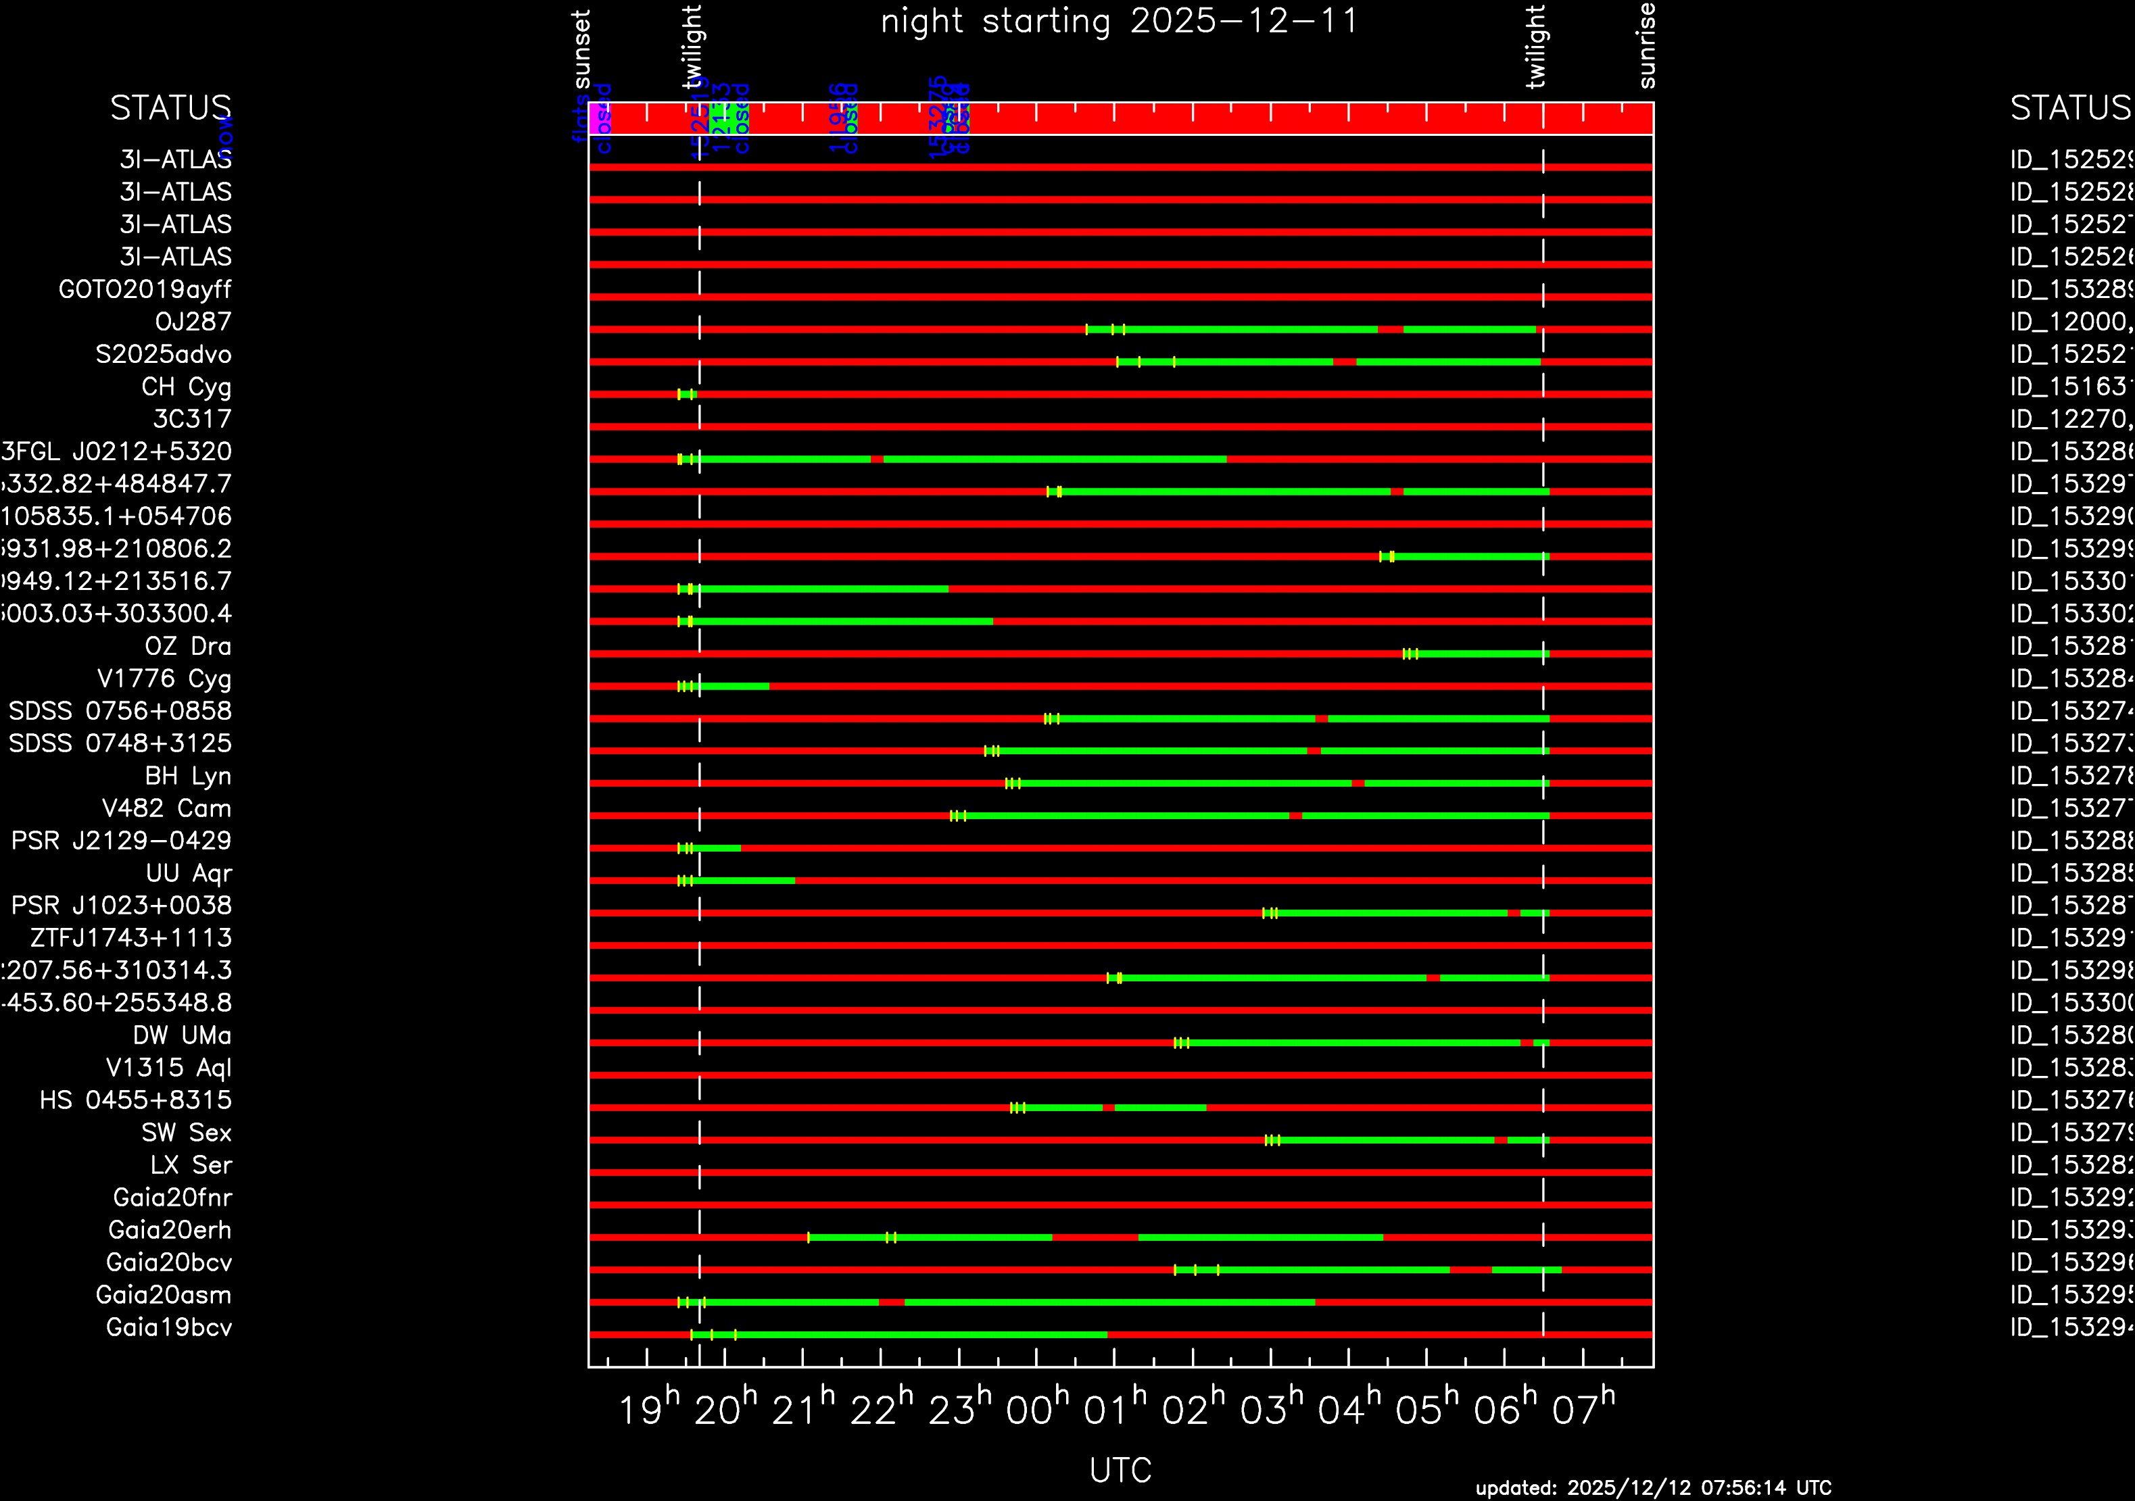Image resolution: width=2135 pixels, height=1501 pixels.
Task: Click the CH Cyg target label
Action: (x=186, y=387)
